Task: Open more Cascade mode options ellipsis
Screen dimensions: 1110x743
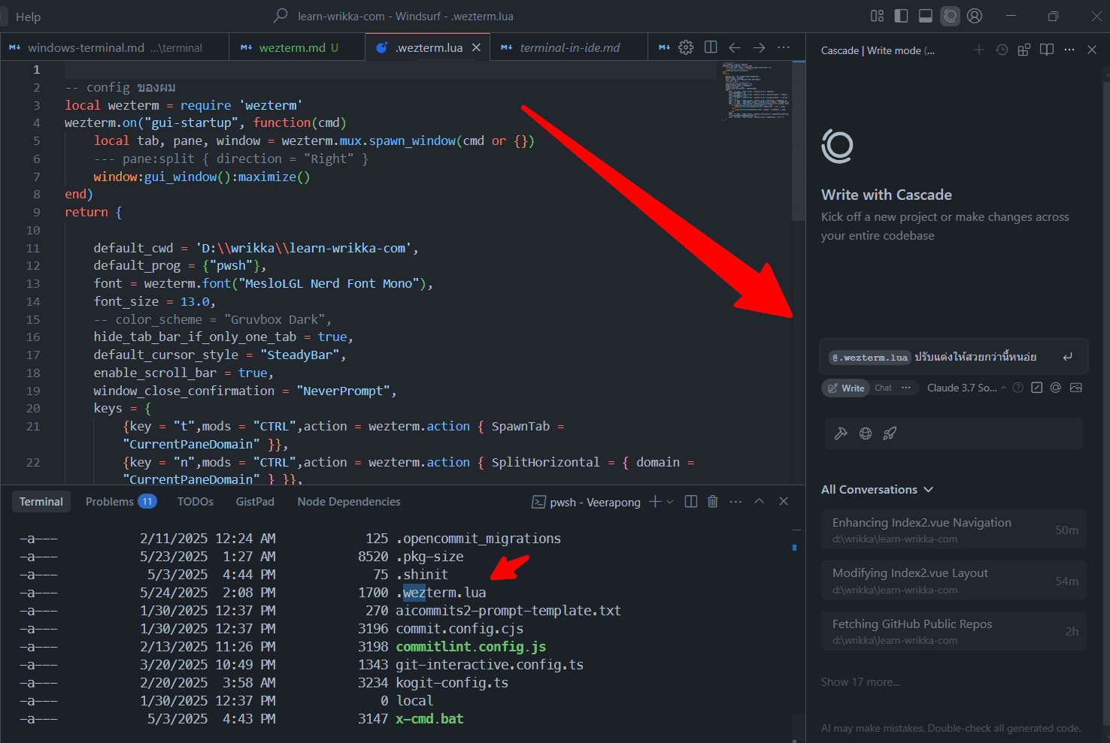Action: point(906,388)
